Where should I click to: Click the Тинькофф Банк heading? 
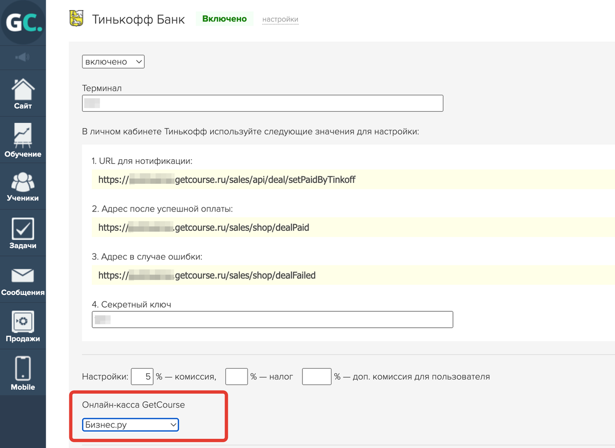point(138,19)
